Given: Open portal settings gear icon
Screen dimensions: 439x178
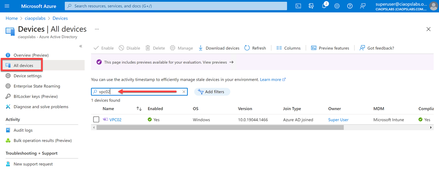Looking at the screenshot, I should [x=337, y=6].
